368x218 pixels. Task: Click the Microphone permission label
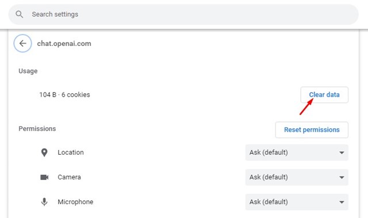[75, 202]
